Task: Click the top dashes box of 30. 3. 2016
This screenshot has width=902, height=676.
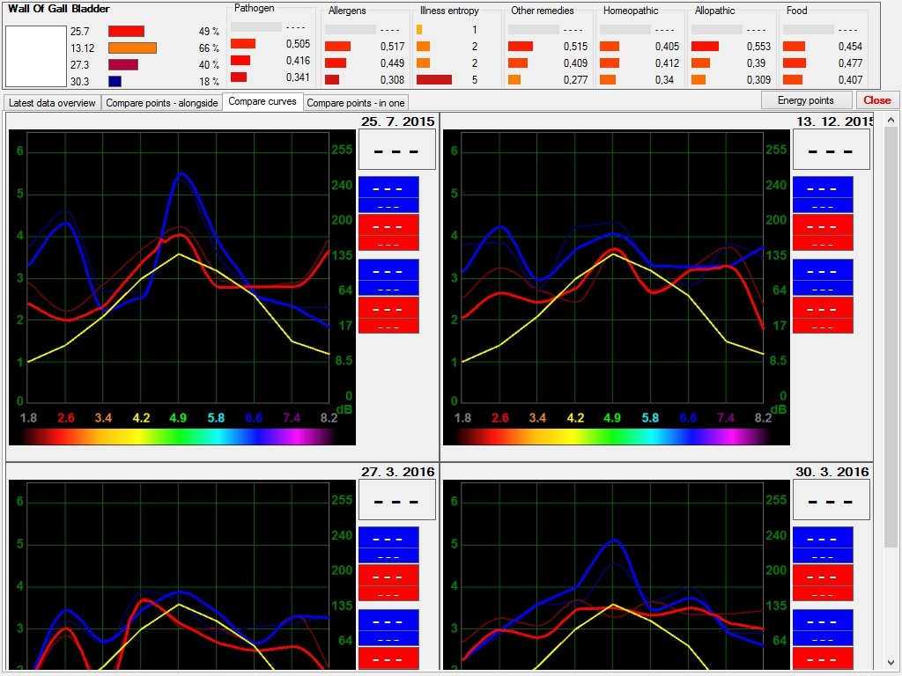Action: [831, 500]
